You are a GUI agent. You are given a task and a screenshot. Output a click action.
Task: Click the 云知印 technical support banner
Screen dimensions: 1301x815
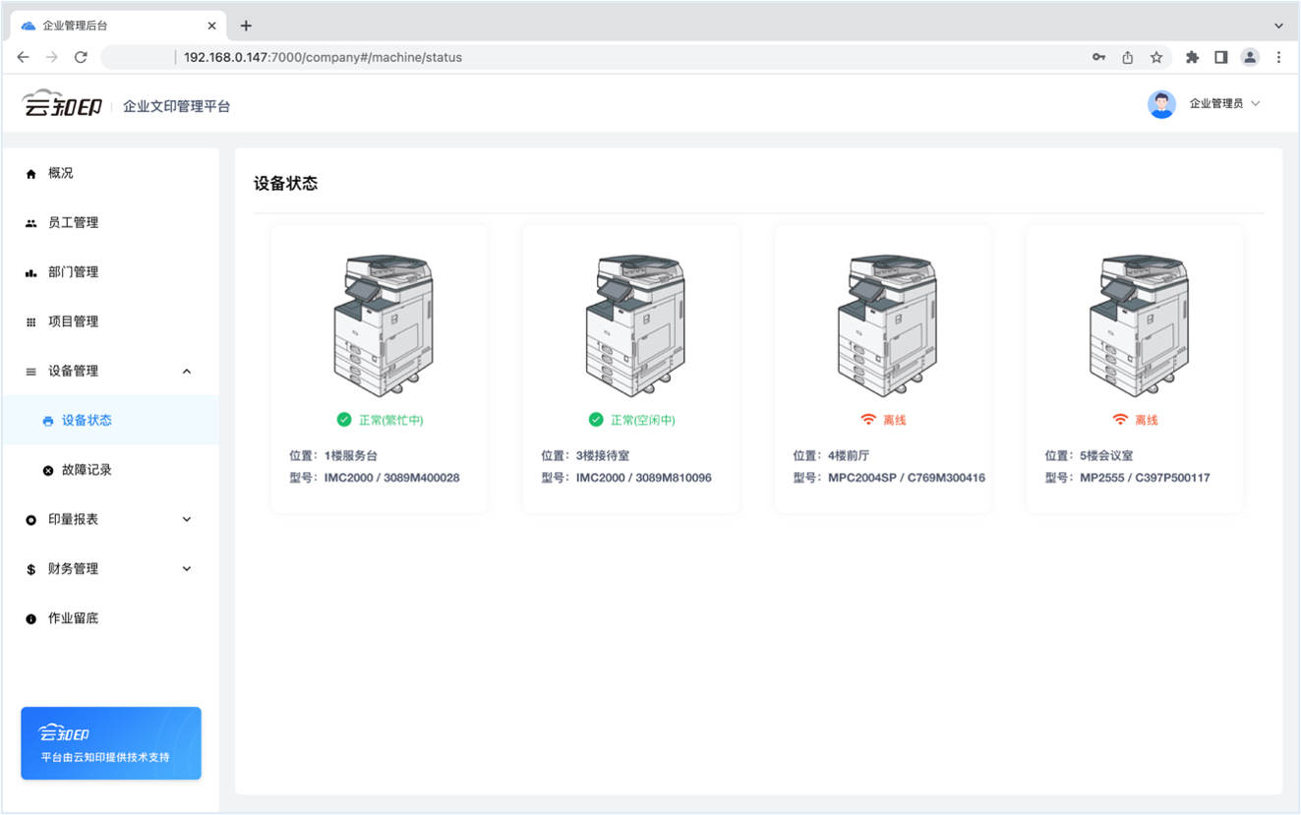(111, 743)
